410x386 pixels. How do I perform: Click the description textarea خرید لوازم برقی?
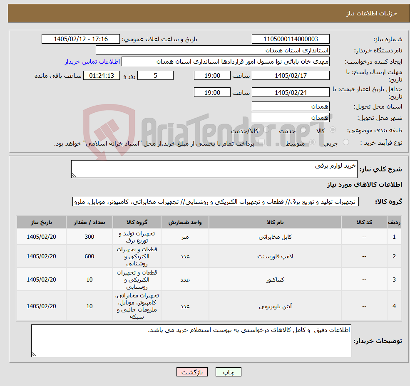pyautogui.click(x=214, y=169)
